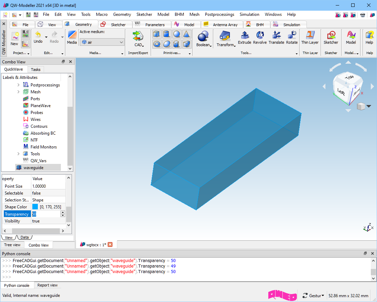377x302 pixels.
Task: Switch to the Antenna Array ribbon tab
Action: 222,24
